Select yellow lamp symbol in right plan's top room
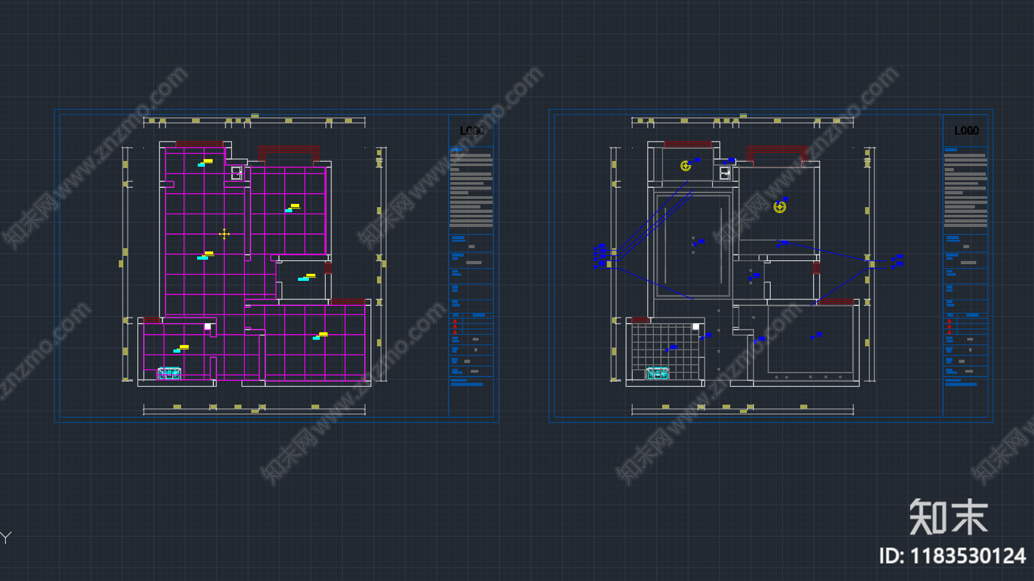The height and width of the screenshot is (581, 1034). coord(686,166)
